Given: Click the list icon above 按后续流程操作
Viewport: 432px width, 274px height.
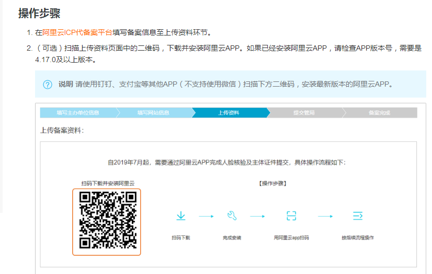Looking at the screenshot, I should pos(358,216).
